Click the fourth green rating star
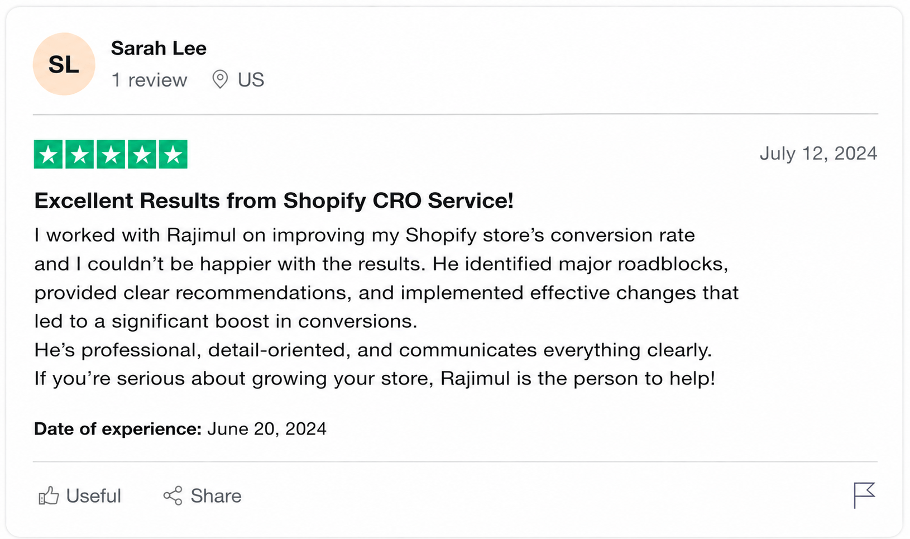Image resolution: width=910 pixels, height=539 pixels. (x=142, y=154)
